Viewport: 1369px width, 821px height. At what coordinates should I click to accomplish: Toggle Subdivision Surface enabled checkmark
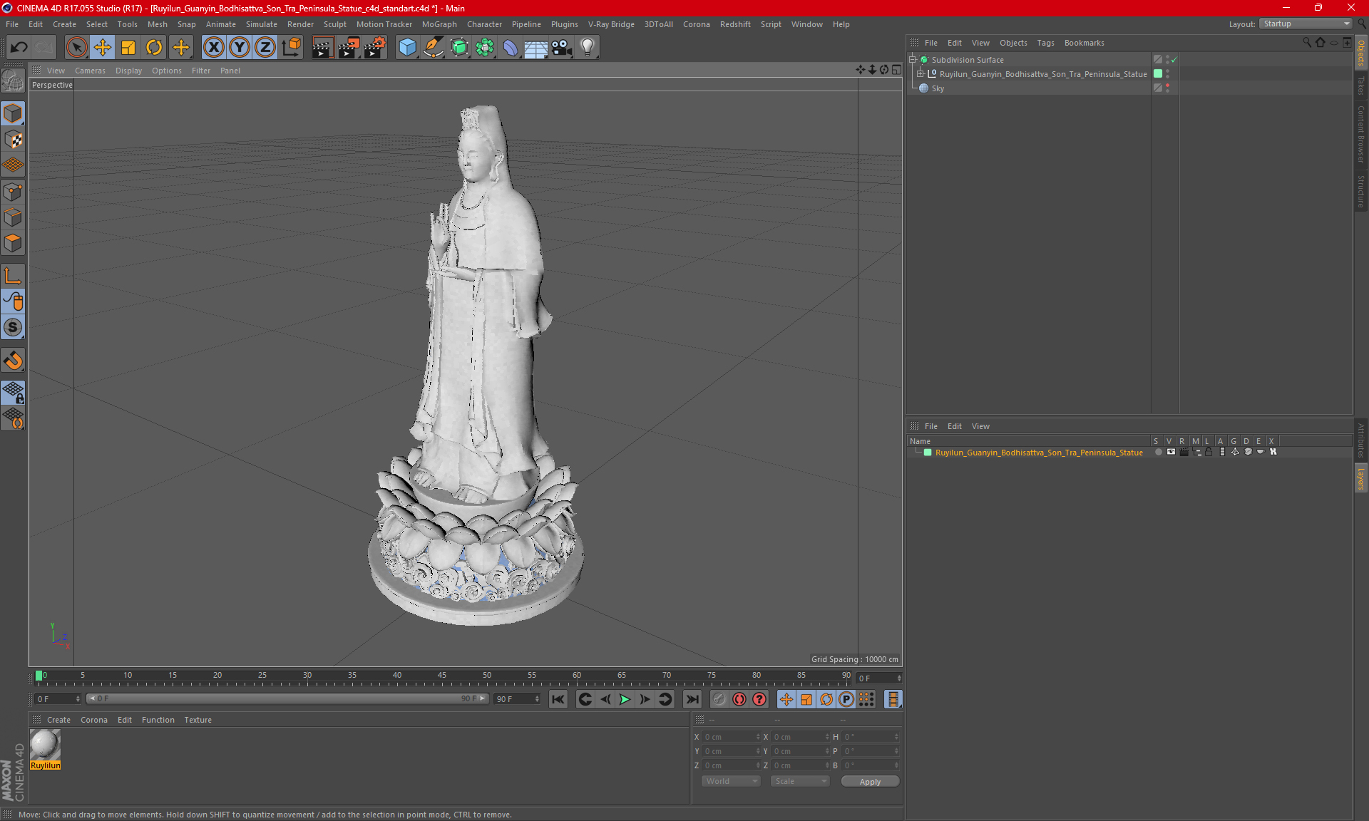1174,60
